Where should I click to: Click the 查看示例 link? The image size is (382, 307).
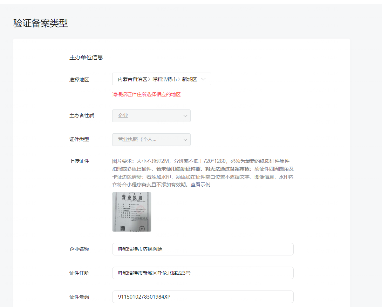pyautogui.click(x=200, y=185)
